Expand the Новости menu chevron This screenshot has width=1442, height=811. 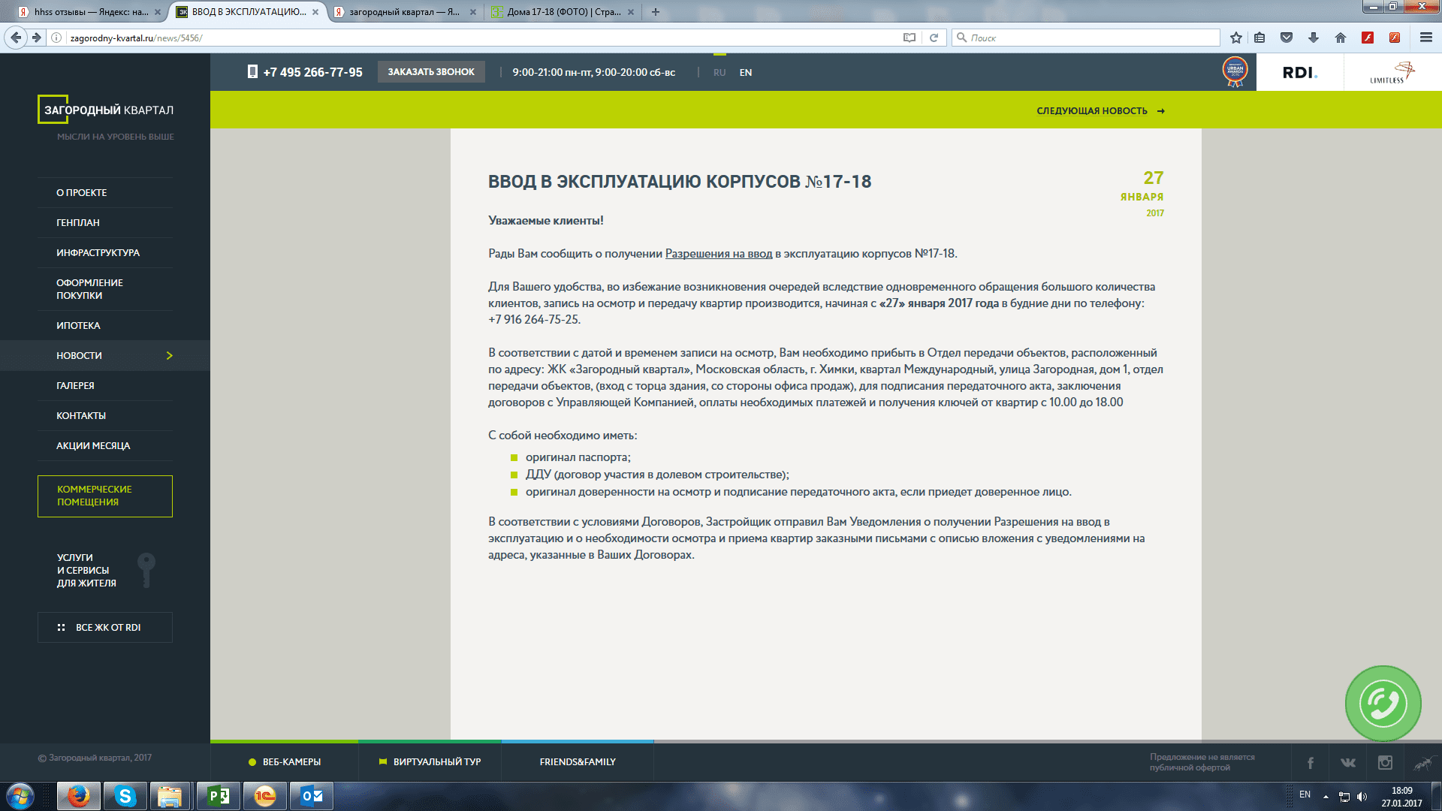169,356
